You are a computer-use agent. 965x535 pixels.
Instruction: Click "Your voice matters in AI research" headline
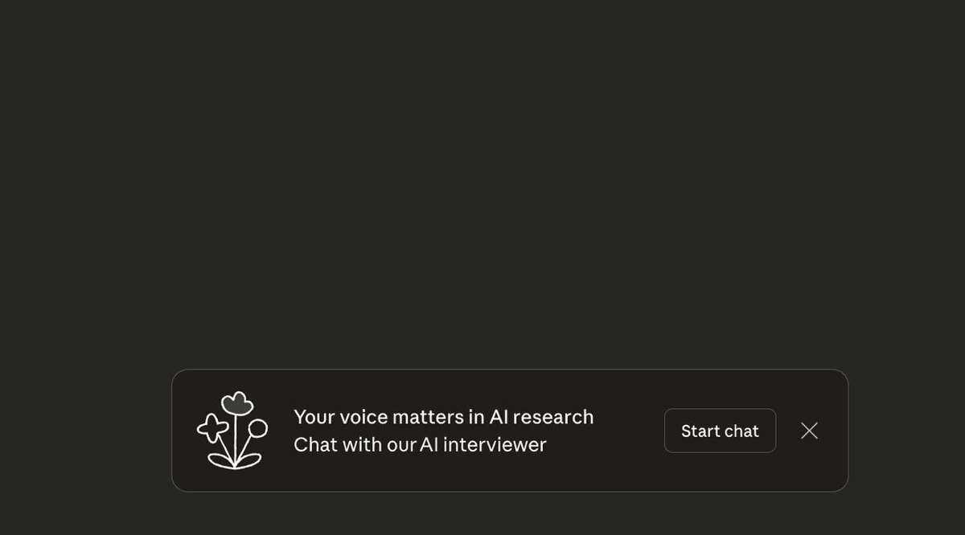443,417
